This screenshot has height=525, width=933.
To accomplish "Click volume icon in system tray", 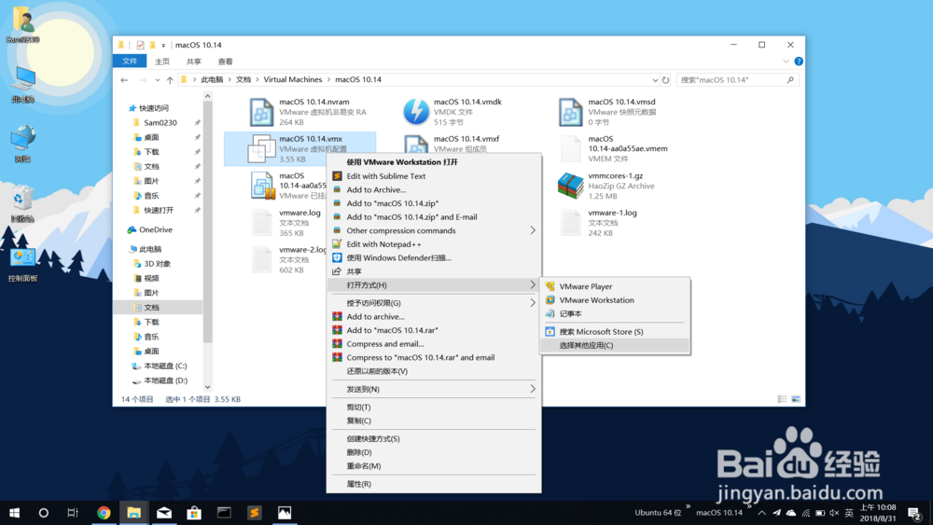I will 834,513.
